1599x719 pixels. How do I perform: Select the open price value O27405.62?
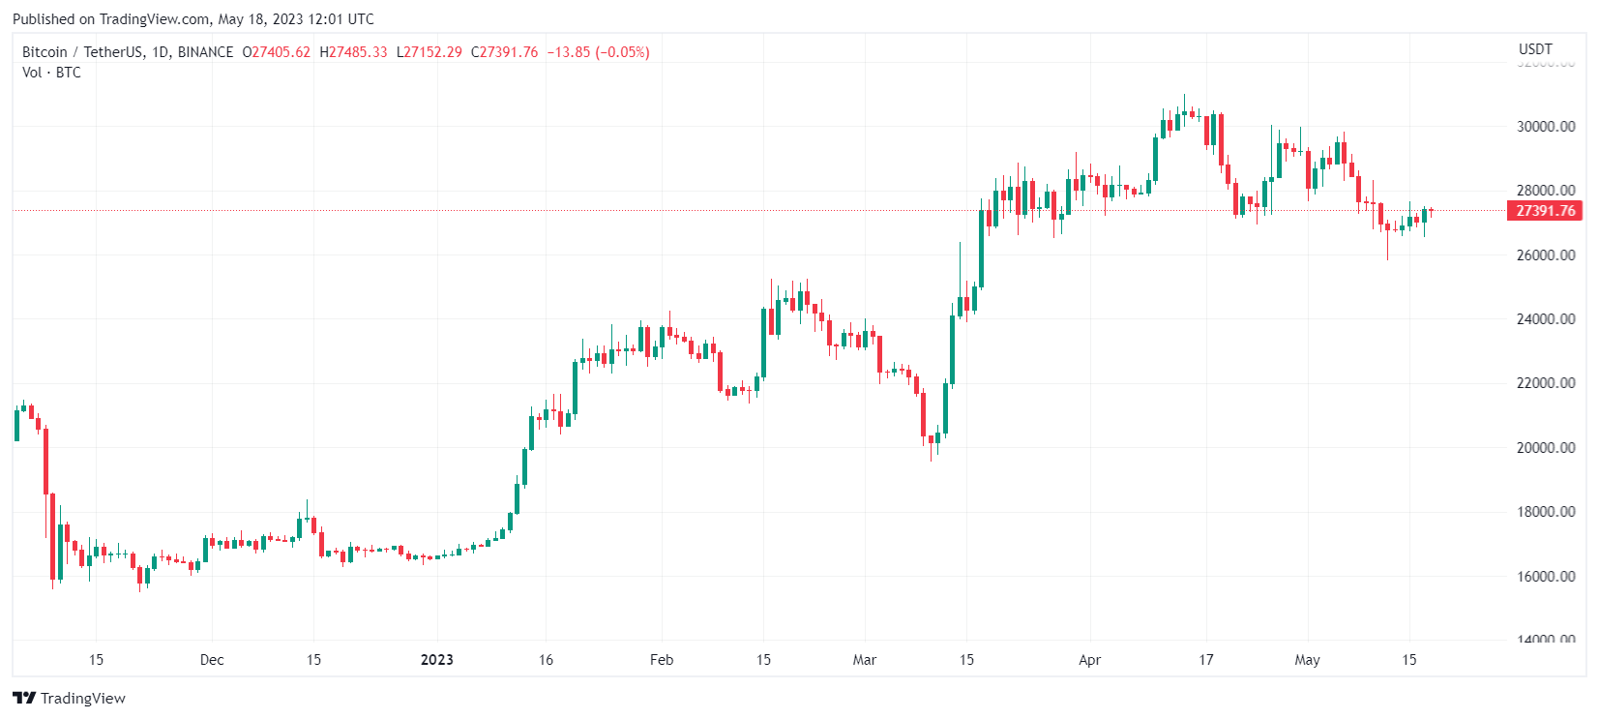tap(277, 52)
